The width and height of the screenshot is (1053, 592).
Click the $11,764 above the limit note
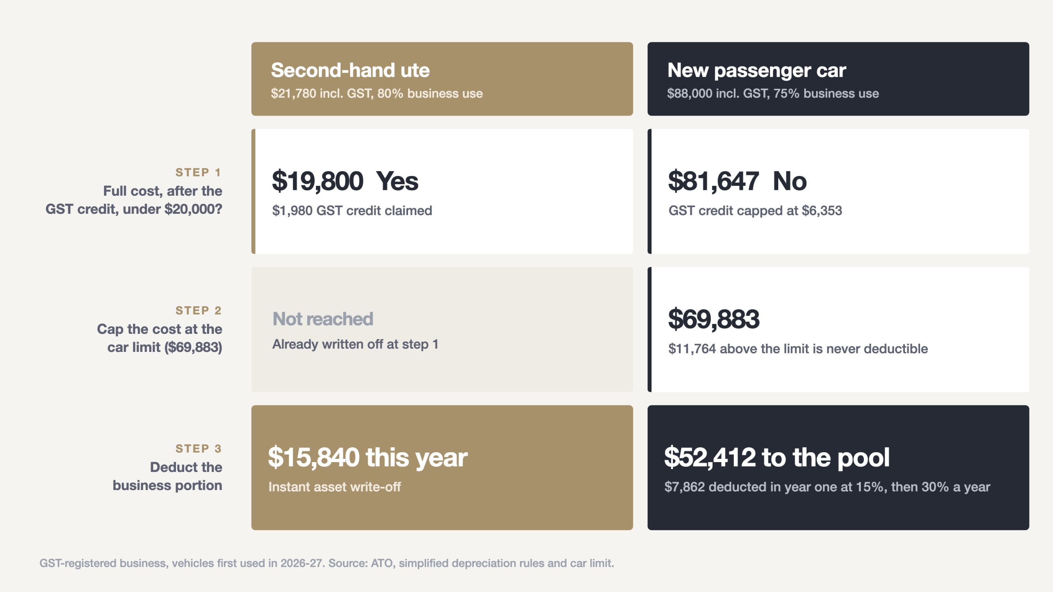(798, 349)
